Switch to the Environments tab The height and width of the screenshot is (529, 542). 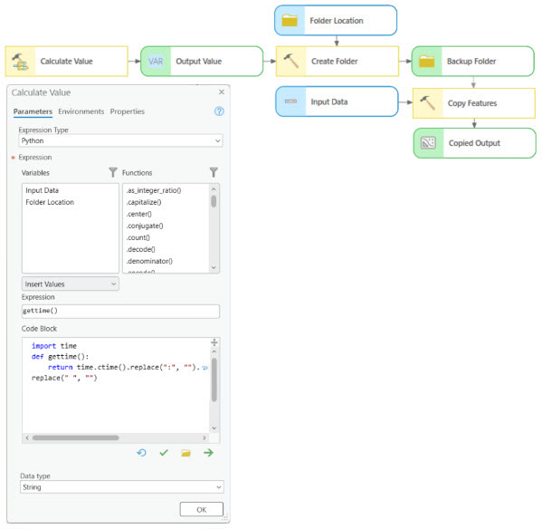click(x=81, y=111)
